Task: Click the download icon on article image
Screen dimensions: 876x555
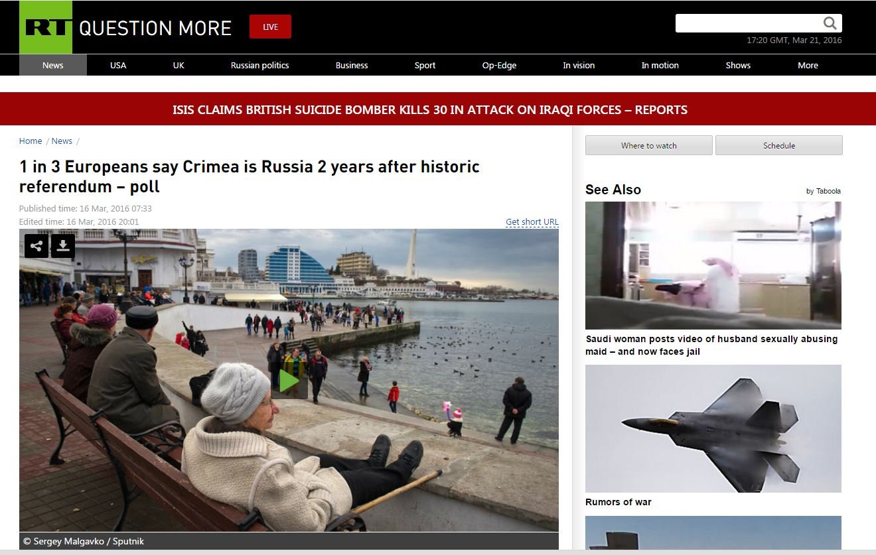Action: [63, 246]
